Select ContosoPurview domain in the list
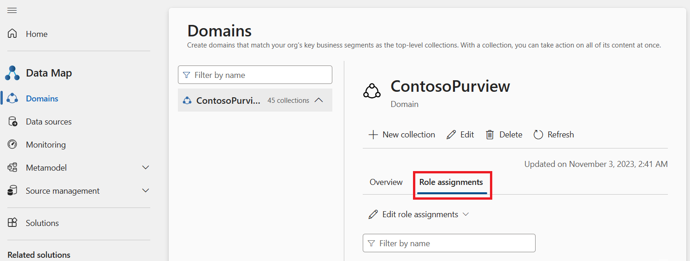Screen dimensions: 690x261 pyautogui.click(x=228, y=101)
